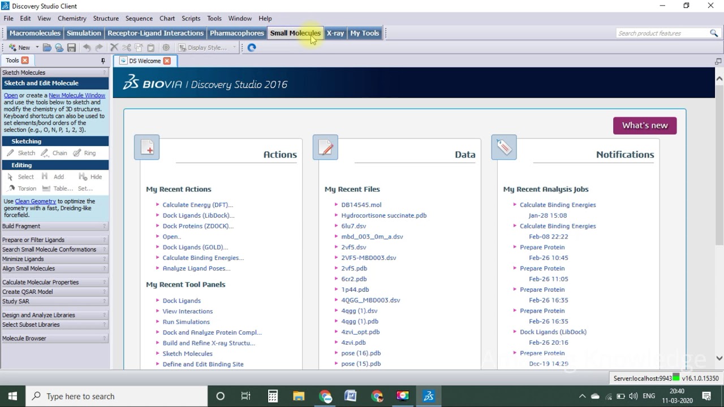Select the Chain sketching tool

pyautogui.click(x=54, y=153)
